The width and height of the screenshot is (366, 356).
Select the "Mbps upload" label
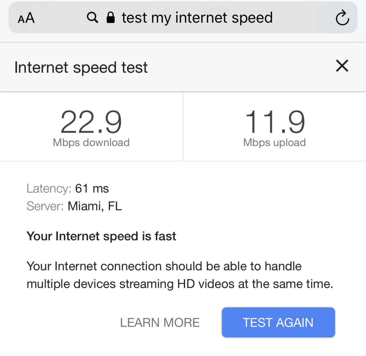274,143
